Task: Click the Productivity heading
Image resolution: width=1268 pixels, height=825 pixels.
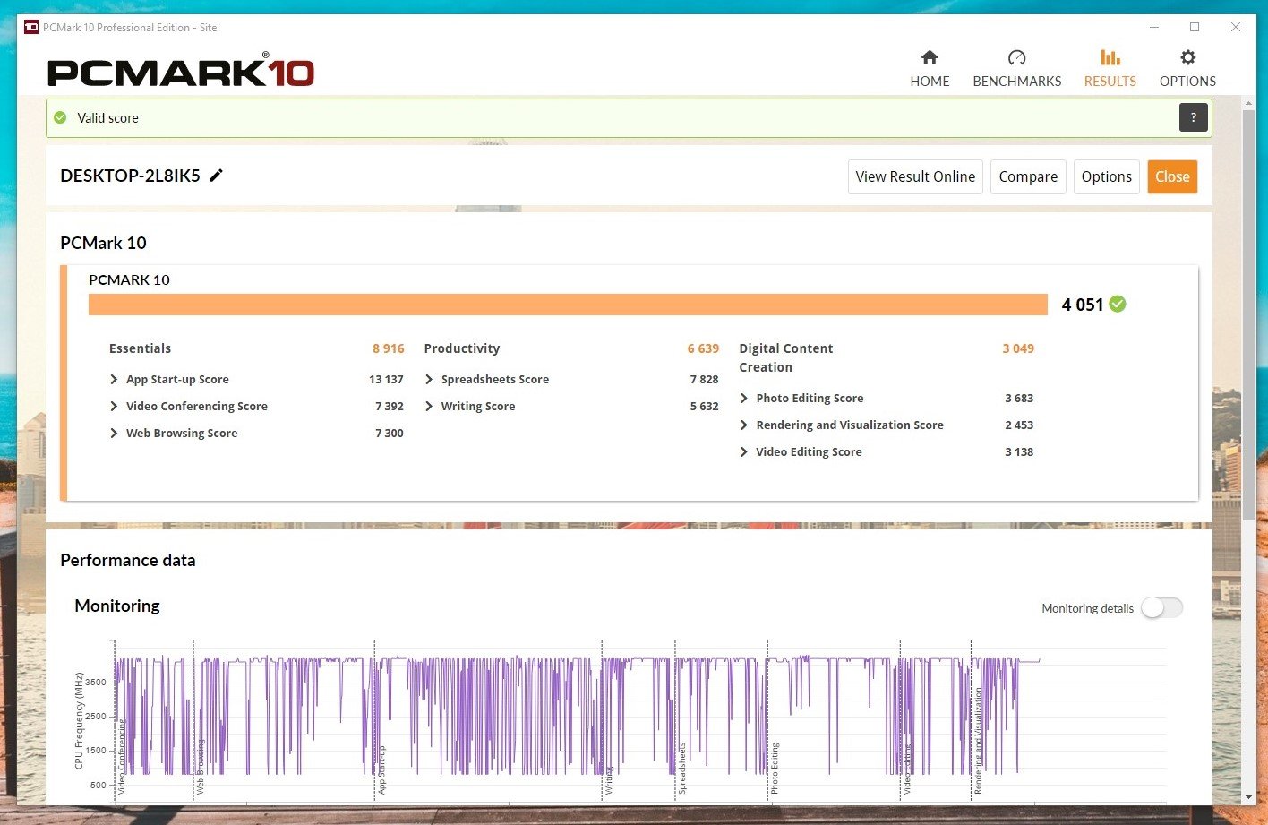Action: pos(462,348)
